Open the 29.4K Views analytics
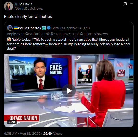 coord(53,133)
